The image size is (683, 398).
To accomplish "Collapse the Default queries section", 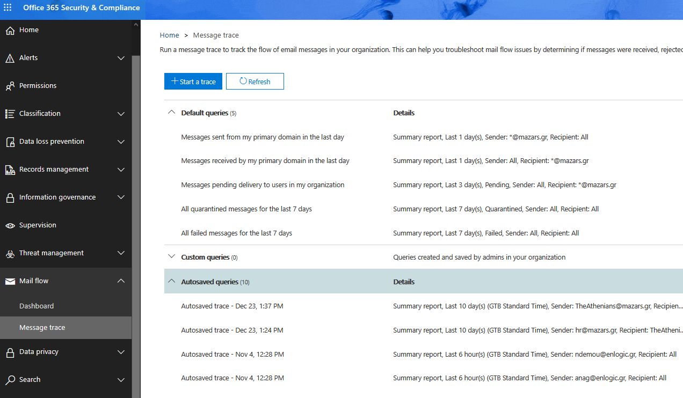I will [x=172, y=113].
